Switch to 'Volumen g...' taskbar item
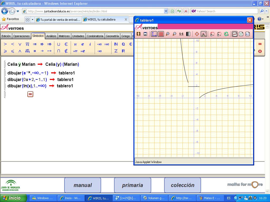270x202 pixels. point(154,198)
